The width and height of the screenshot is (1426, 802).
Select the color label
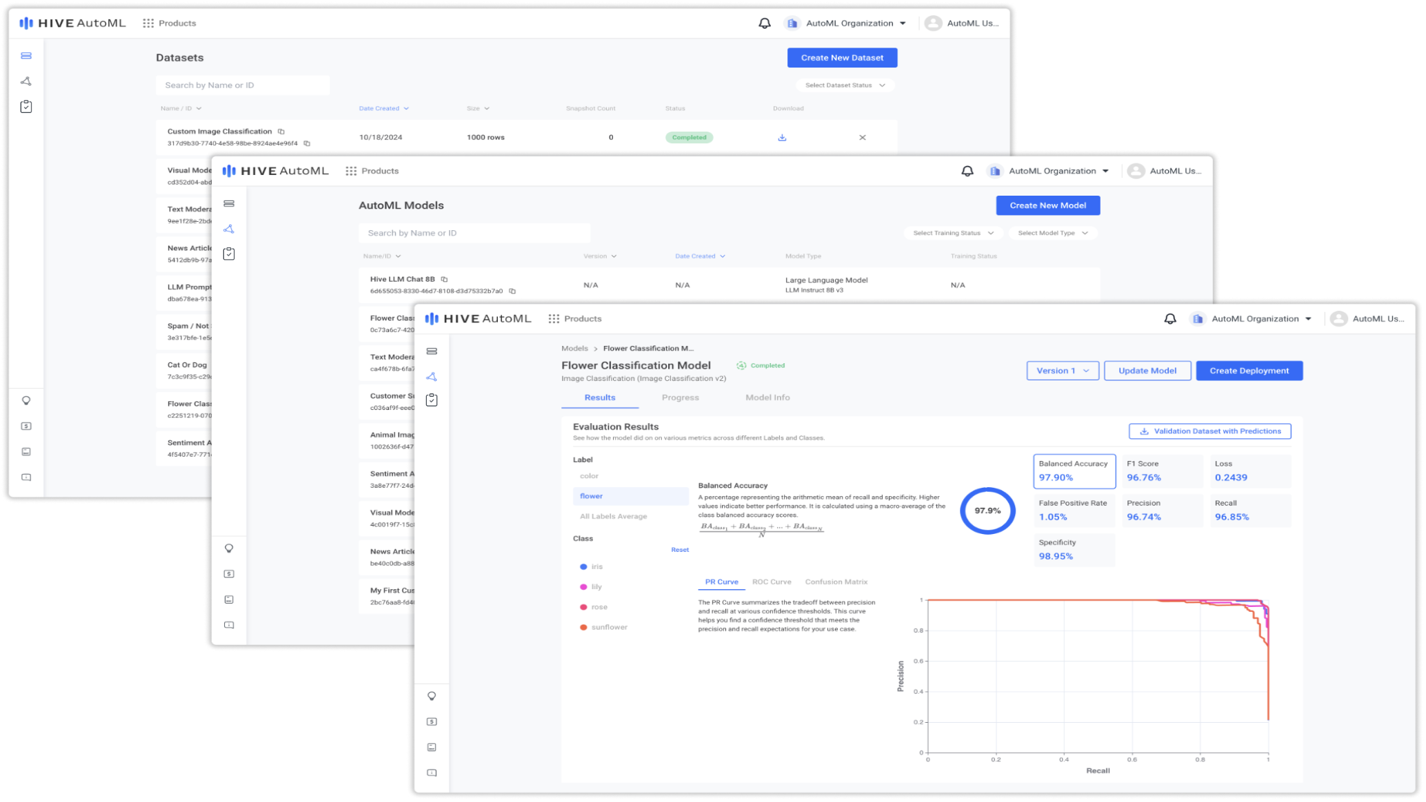click(589, 476)
